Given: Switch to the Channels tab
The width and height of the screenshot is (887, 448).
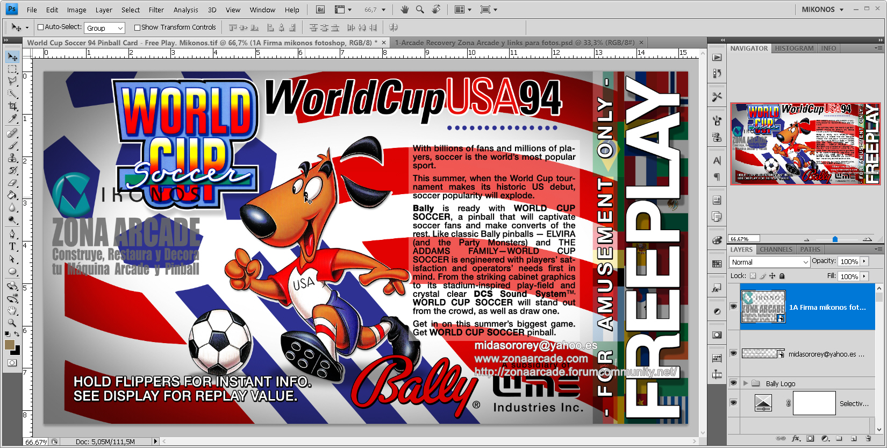Looking at the screenshot, I should pyautogui.click(x=776, y=250).
